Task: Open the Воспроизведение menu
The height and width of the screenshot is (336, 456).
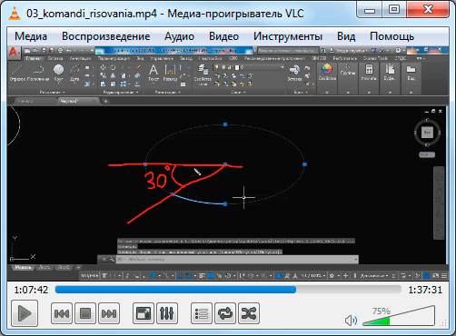Action: click(106, 36)
